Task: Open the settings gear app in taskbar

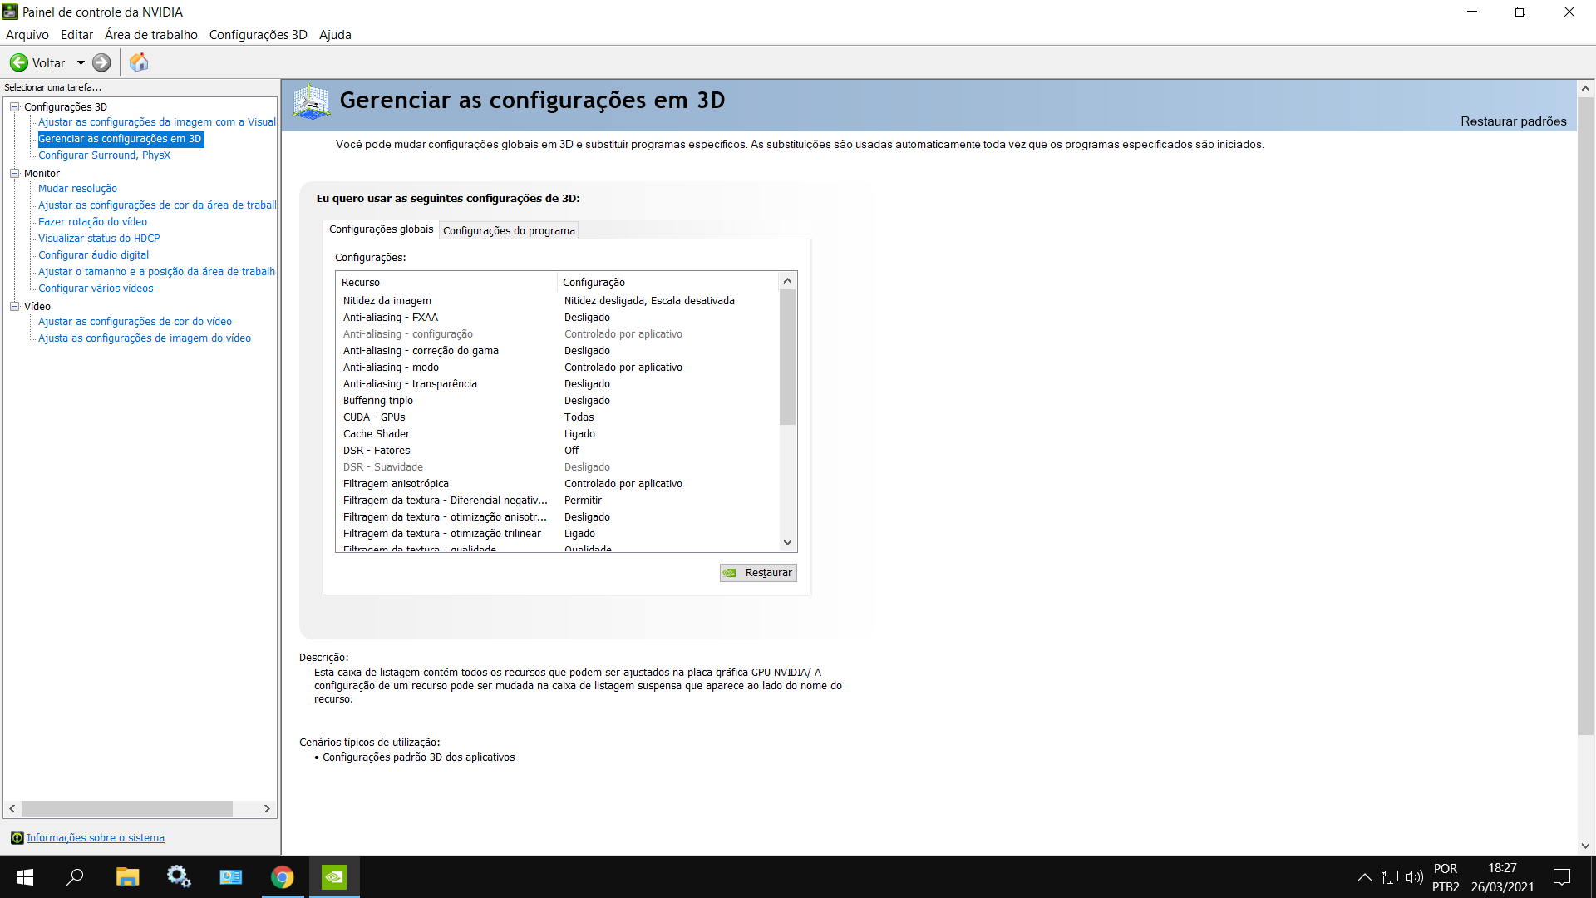Action: coord(179,877)
